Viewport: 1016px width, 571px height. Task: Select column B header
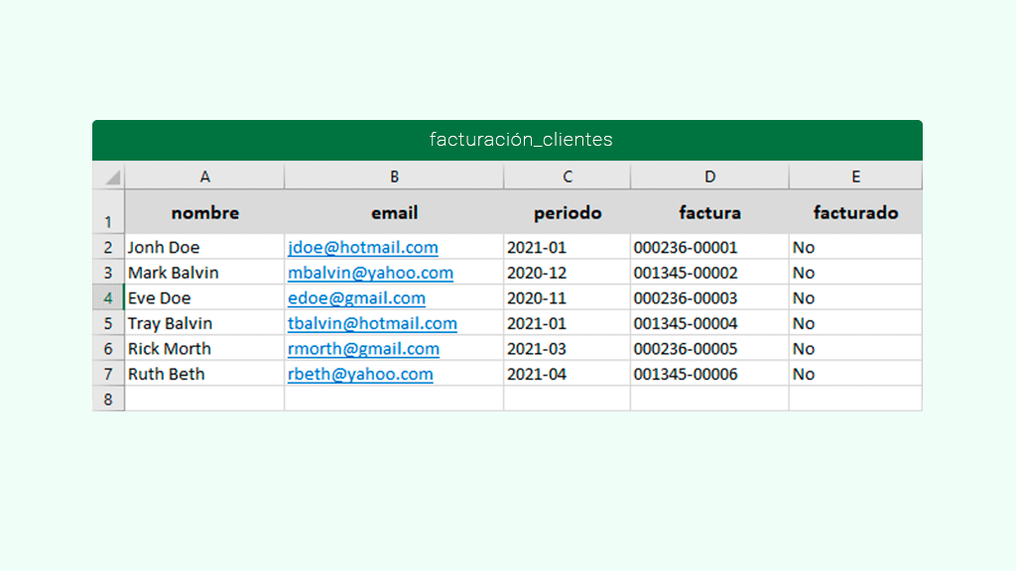tap(394, 176)
